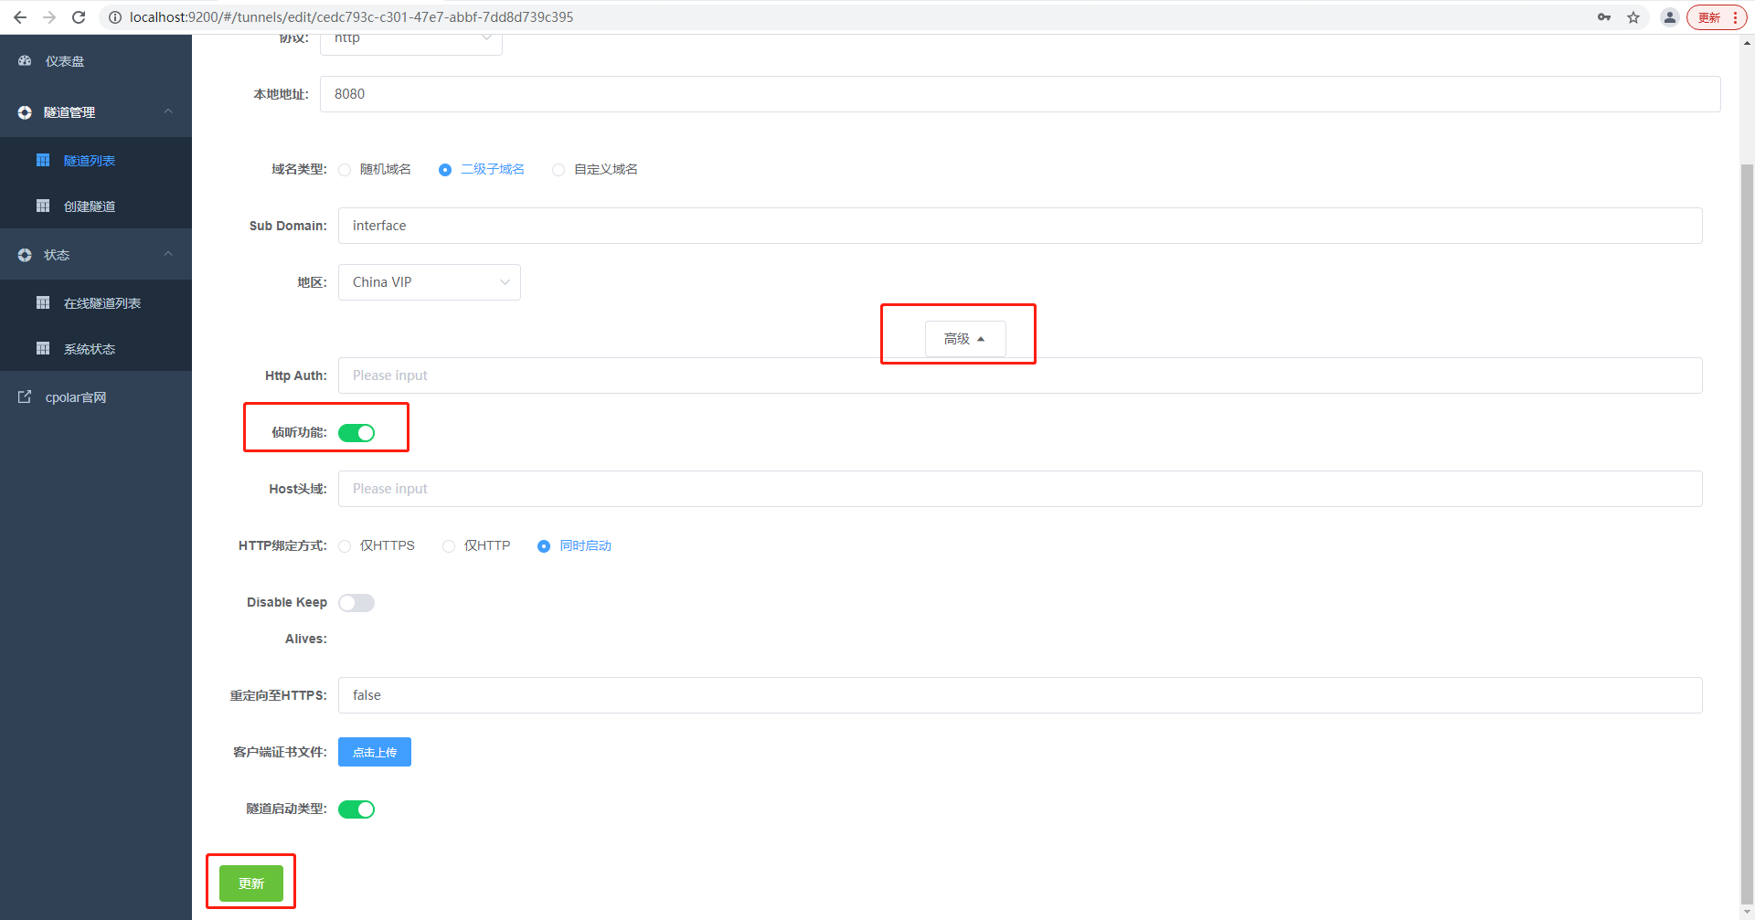Click the browser refresh icon

pyautogui.click(x=79, y=16)
